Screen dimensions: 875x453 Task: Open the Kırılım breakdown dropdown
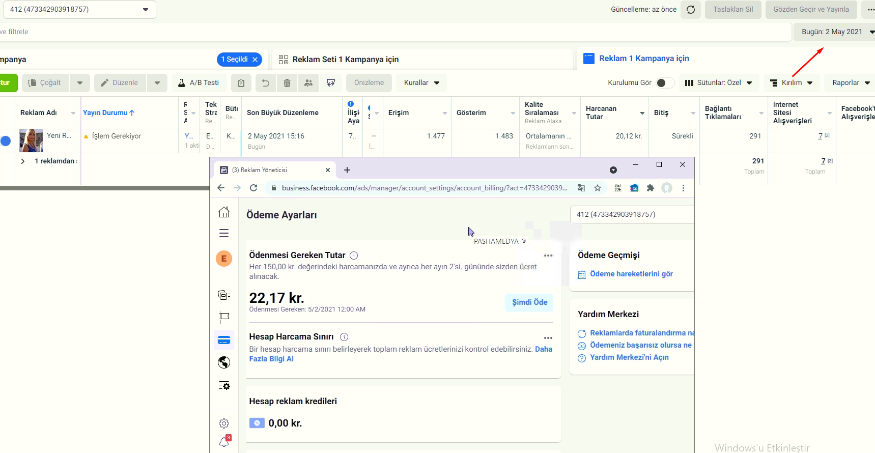792,83
